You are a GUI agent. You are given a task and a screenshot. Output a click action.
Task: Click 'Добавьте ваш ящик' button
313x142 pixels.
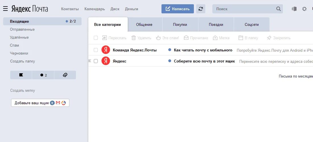point(40,103)
